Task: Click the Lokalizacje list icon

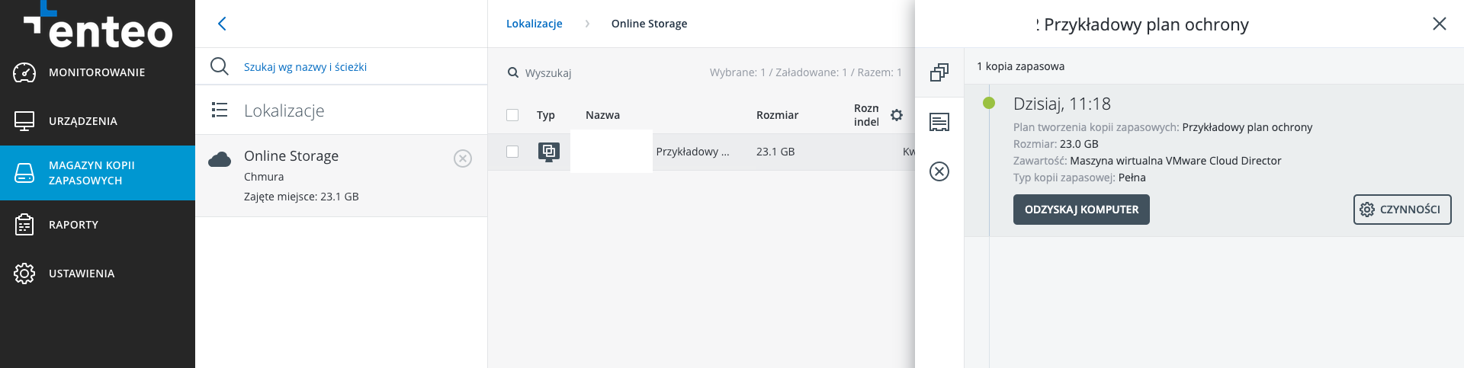Action: point(220,110)
